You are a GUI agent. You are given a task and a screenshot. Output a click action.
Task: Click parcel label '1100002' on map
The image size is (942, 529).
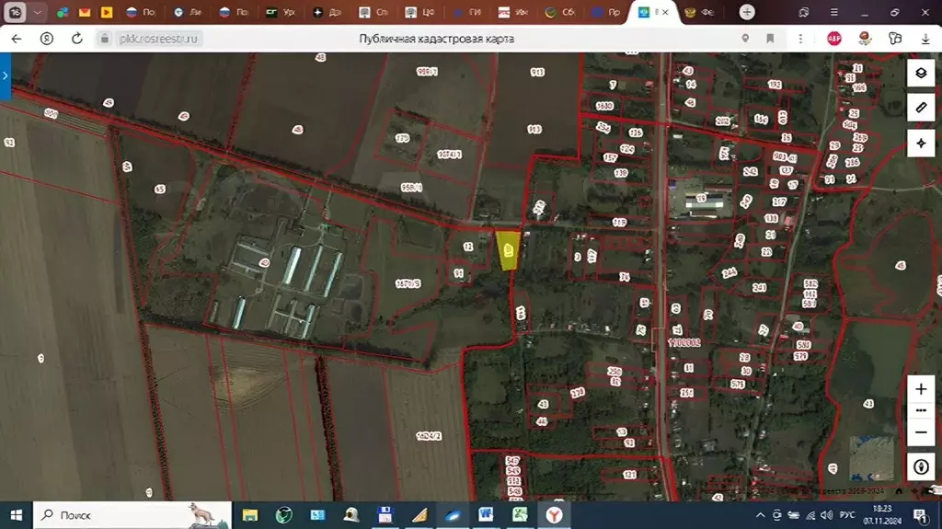(x=684, y=342)
